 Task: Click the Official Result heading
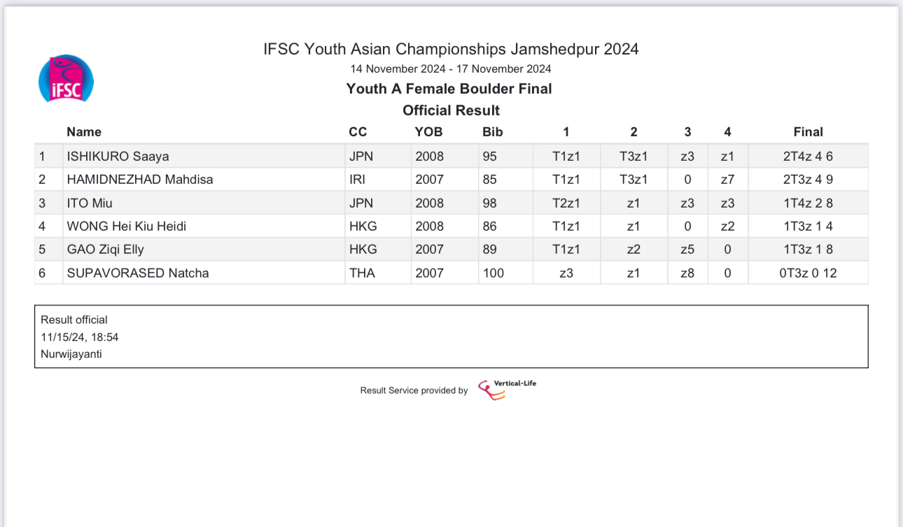pos(451,110)
